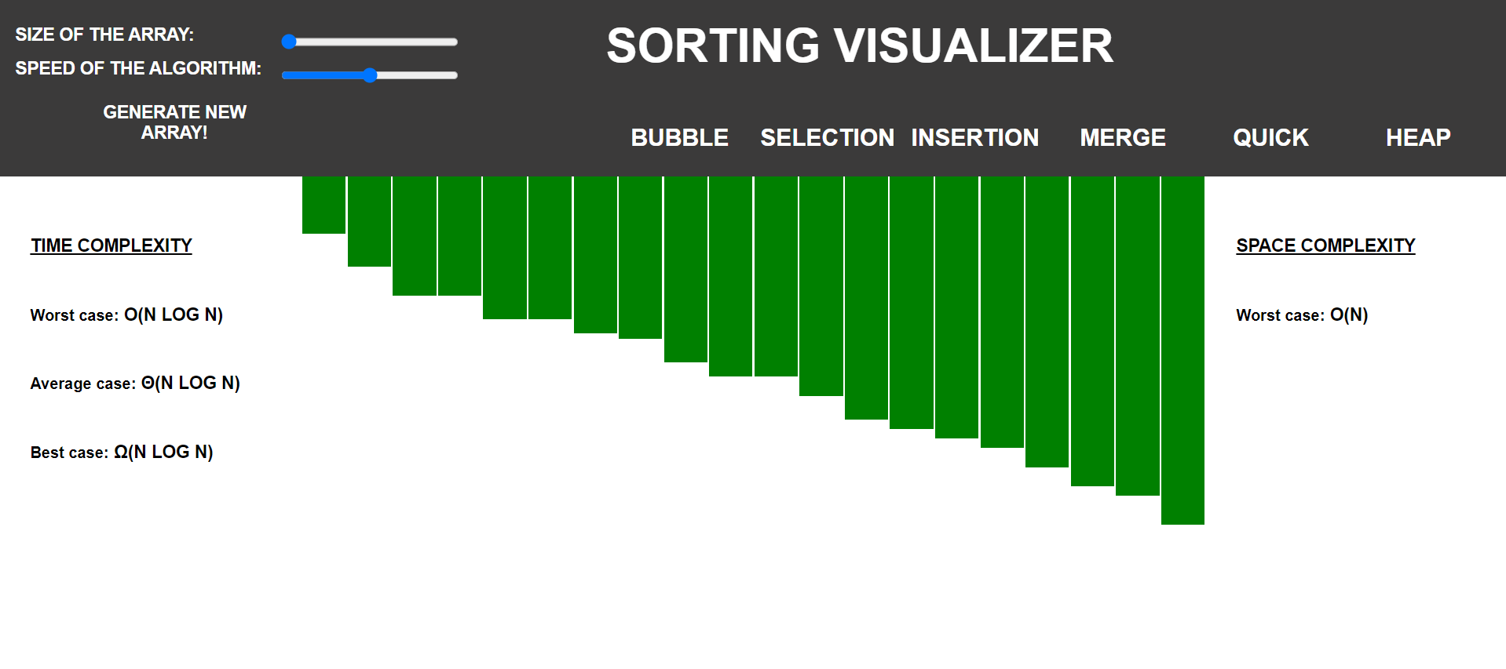
Task: Click the Bubble sort button
Action: pyautogui.click(x=679, y=137)
